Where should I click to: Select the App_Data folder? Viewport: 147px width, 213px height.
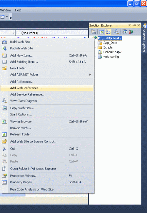tap(110, 43)
